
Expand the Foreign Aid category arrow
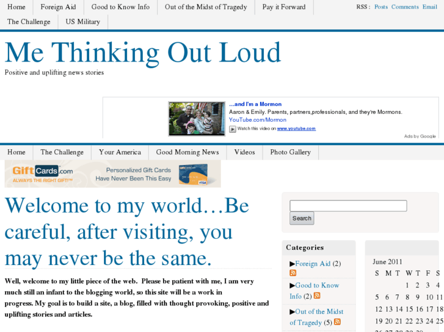tap(292, 264)
